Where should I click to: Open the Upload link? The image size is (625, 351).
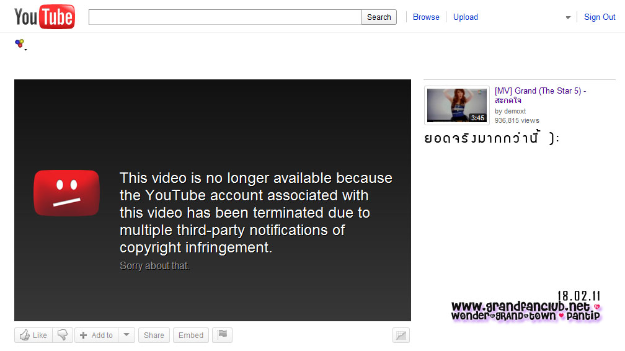(466, 17)
